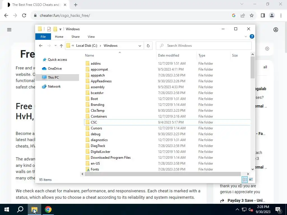Click the double chevron before Local Disk
This screenshot has width=287, height=215.
point(73,46)
